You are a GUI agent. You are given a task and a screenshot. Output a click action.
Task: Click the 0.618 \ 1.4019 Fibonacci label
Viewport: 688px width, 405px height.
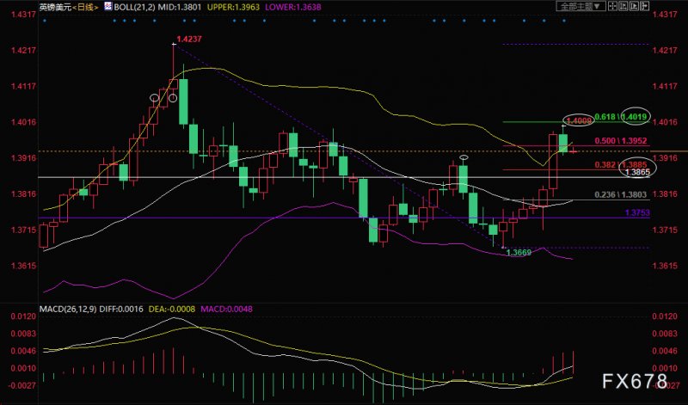(621, 117)
